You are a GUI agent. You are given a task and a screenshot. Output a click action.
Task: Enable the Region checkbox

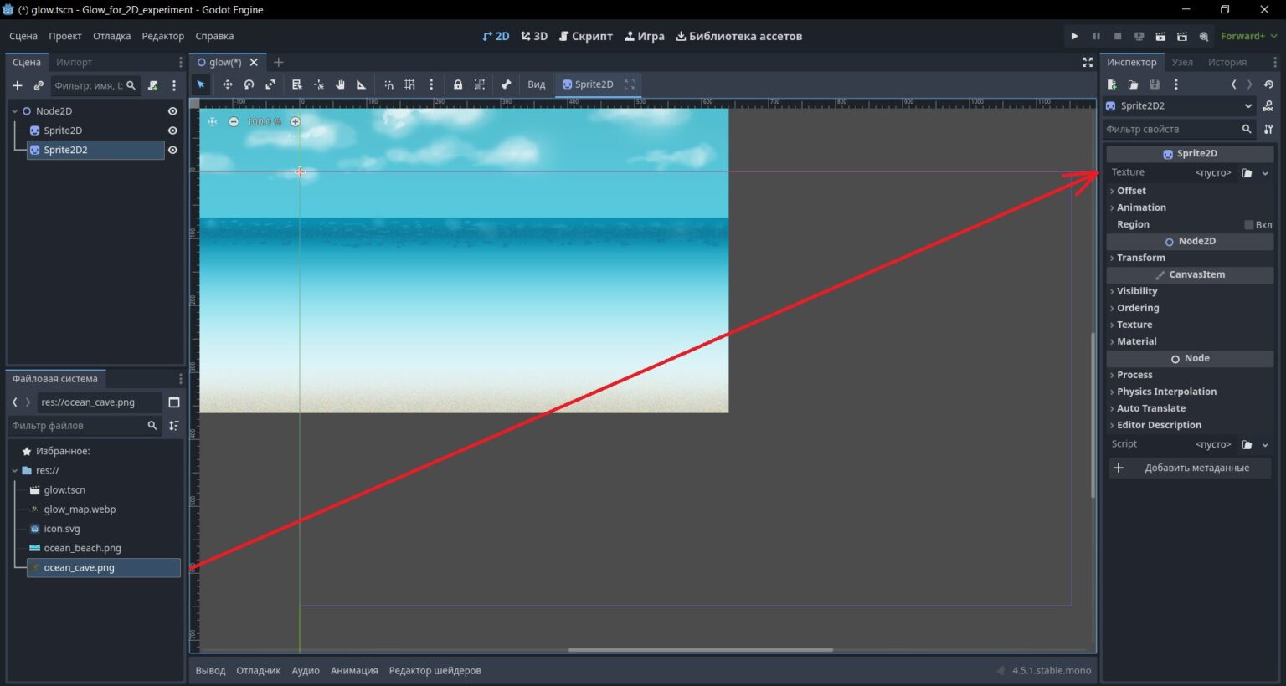pyautogui.click(x=1248, y=224)
